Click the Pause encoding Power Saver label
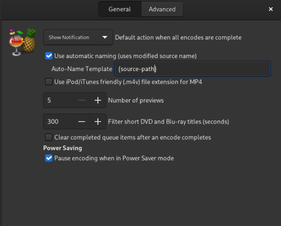The image size is (281, 226). 114,158
